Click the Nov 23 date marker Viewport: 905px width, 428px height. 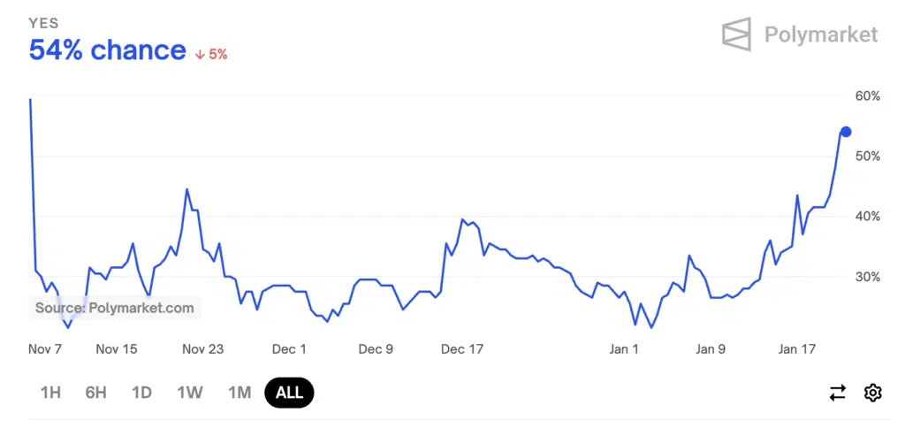coord(203,349)
